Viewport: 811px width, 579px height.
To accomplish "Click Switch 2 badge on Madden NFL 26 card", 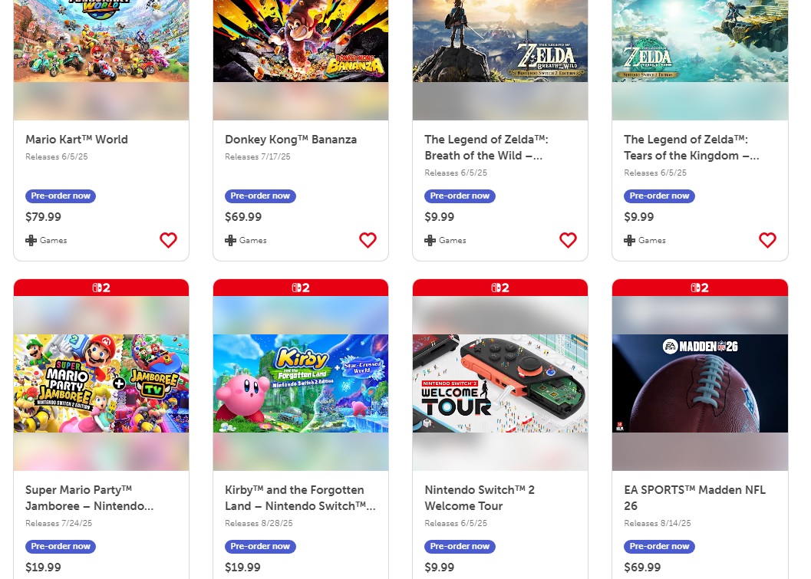I will [x=700, y=288].
